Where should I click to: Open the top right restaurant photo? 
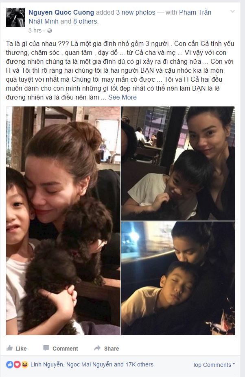(x=178, y=163)
